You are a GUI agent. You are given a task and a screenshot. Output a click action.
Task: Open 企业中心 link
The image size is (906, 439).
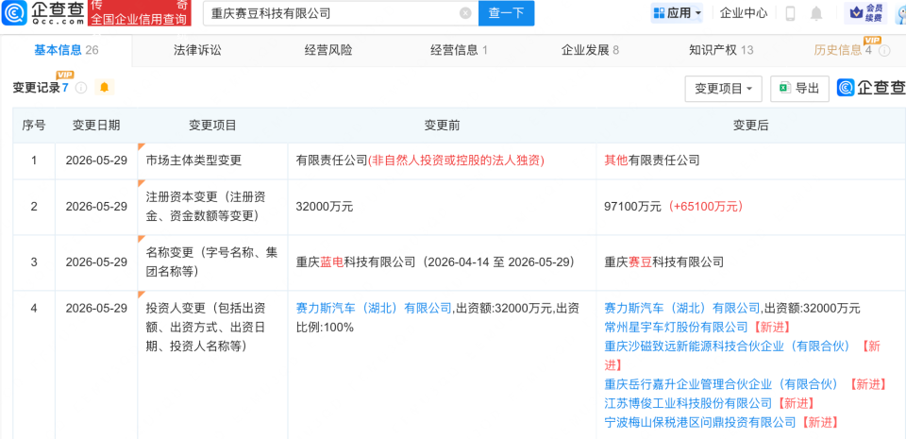(x=744, y=12)
